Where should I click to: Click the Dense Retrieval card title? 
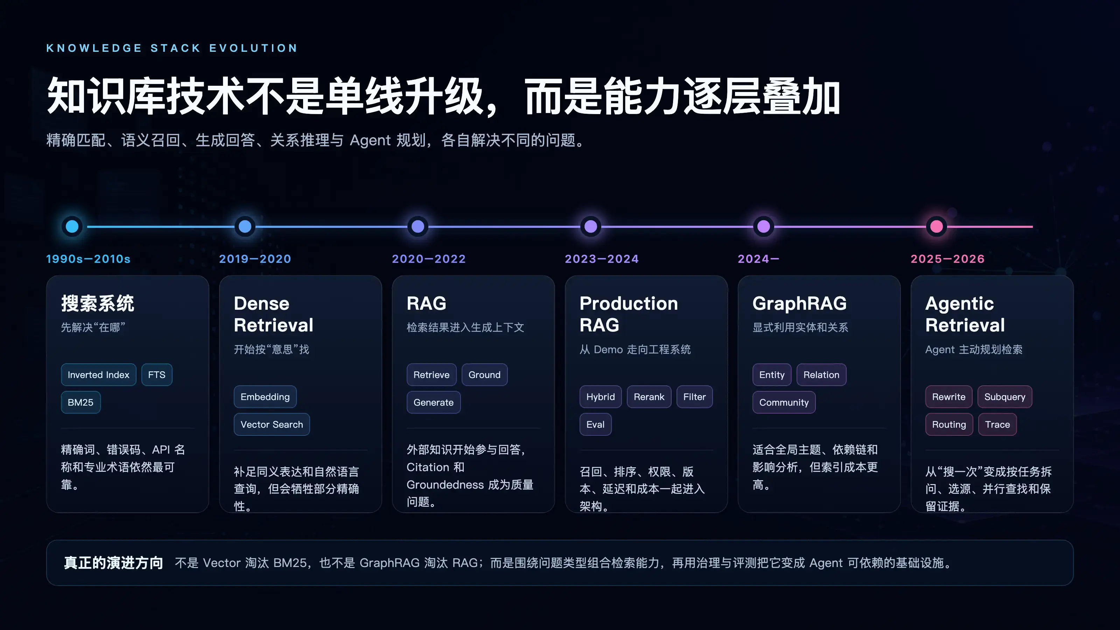tap(273, 314)
